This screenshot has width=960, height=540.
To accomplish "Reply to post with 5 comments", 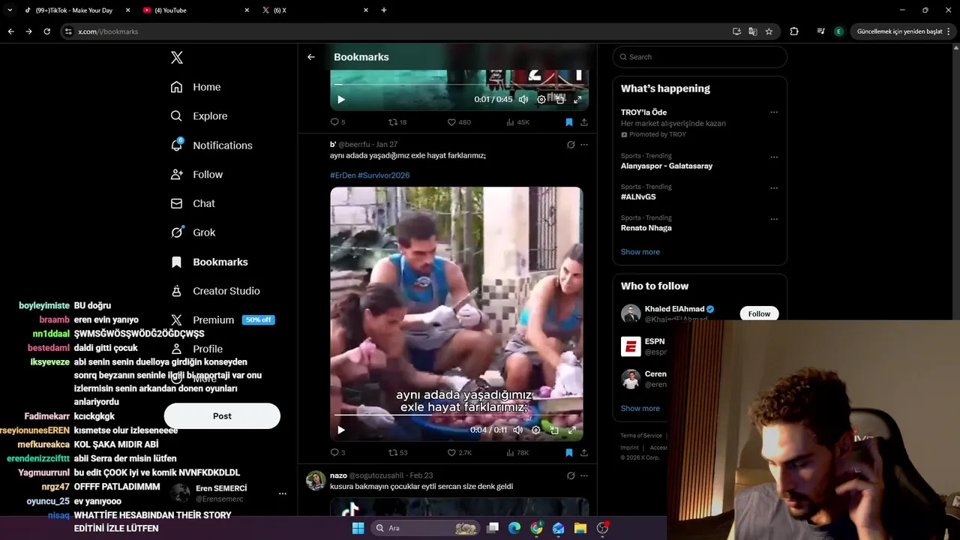I will click(x=338, y=122).
